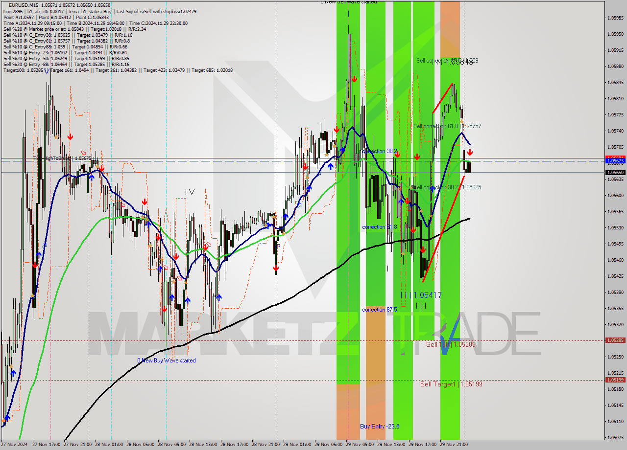Click the '28 Nov 05:00' time label
The height and width of the screenshot is (450, 627).
coord(140,445)
